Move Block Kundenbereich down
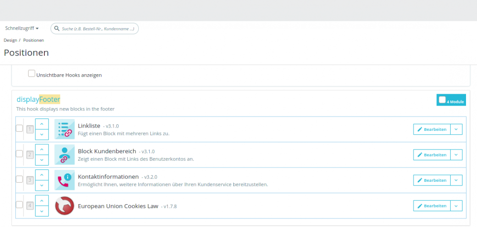 (42, 160)
